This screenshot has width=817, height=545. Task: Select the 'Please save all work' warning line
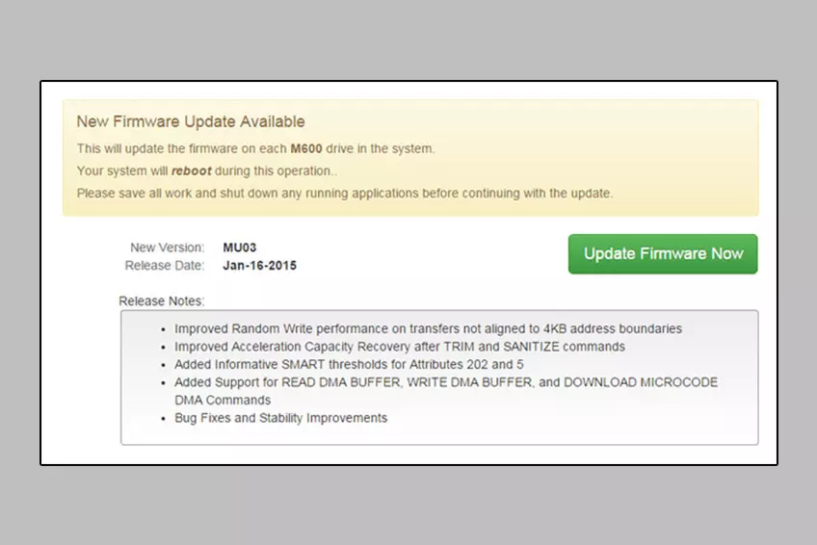(x=344, y=193)
